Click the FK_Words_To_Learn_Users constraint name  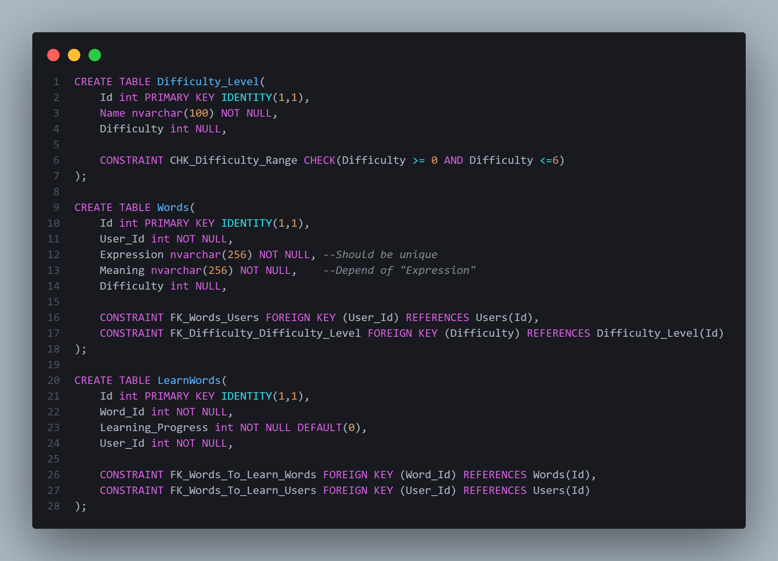243,490
